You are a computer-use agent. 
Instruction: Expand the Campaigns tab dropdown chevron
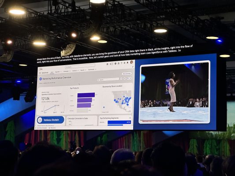pyautogui.click(x=70, y=71)
